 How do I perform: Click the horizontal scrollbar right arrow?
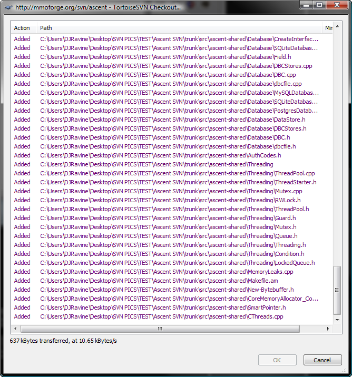pyautogui.click(x=328, y=329)
